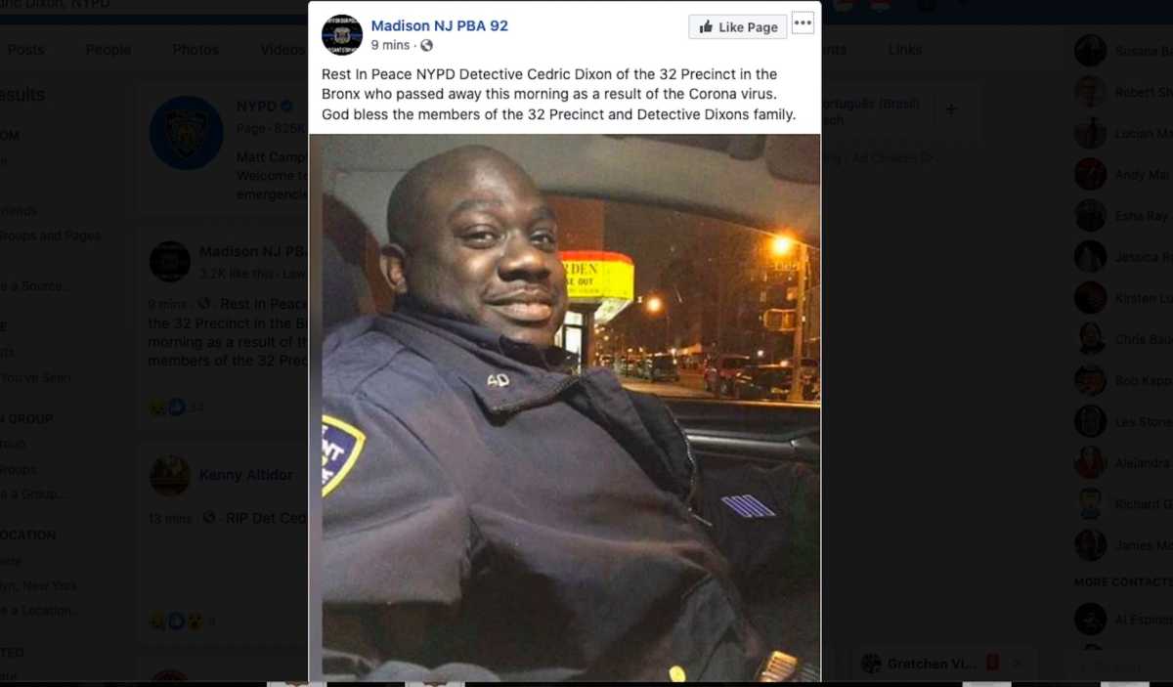
Task: Click the Madison NJ PBA 92 avatar
Action: point(342,35)
